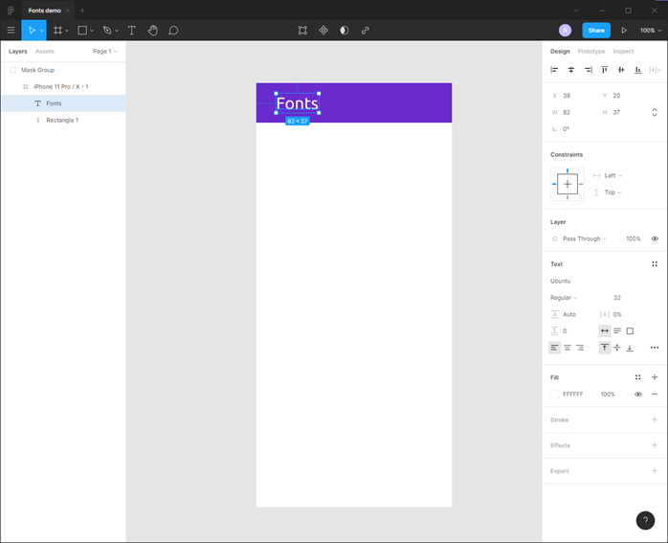Click the white fill color swatch
Screen dimensions: 668x543
[555, 394]
